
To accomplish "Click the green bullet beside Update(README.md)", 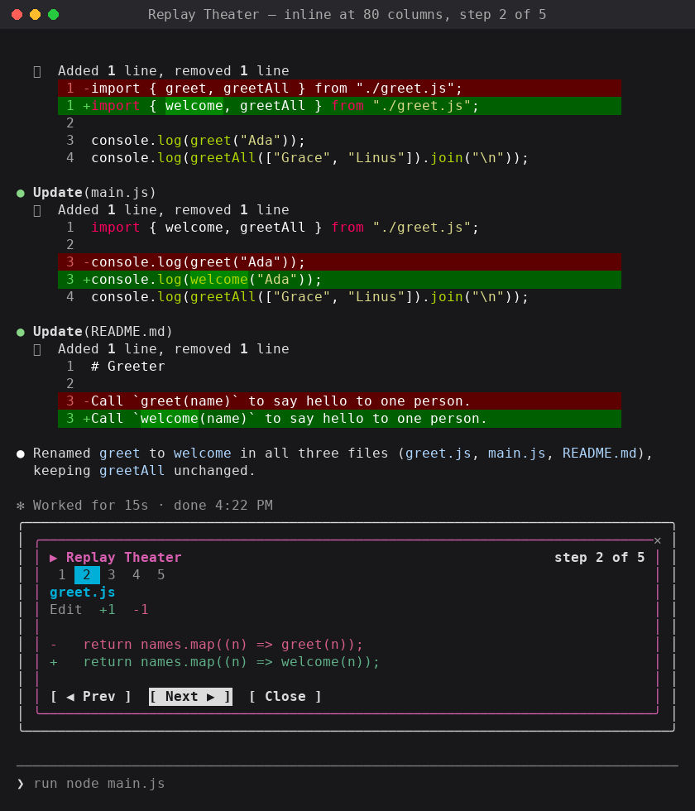I will [x=21, y=333].
